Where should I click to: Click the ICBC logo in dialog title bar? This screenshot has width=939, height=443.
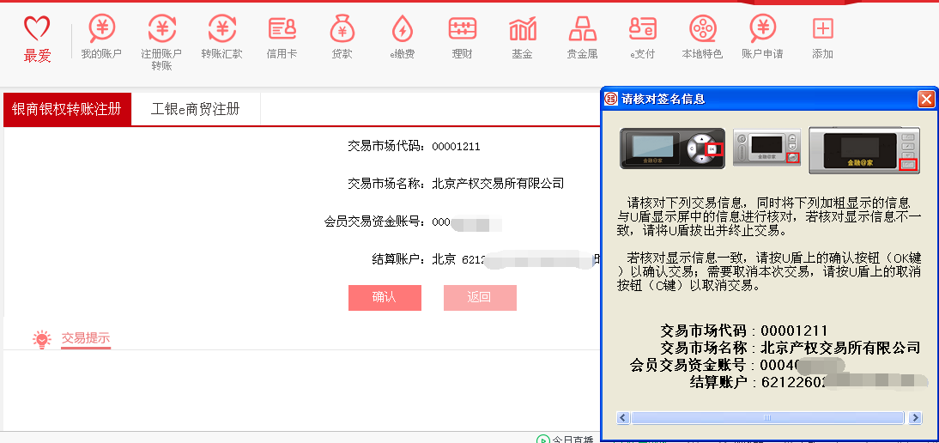pos(611,99)
